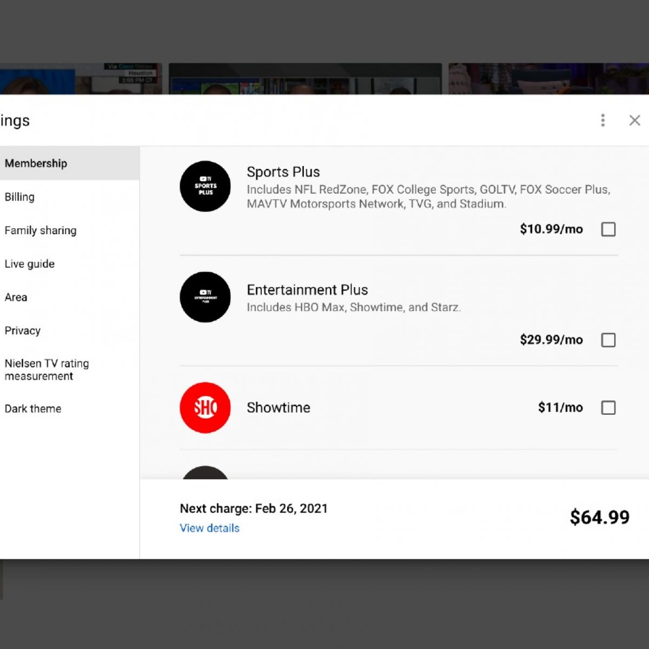This screenshot has height=649, width=649.
Task: Enable the Entertainment Plus add-on checkbox
Action: pyautogui.click(x=608, y=340)
